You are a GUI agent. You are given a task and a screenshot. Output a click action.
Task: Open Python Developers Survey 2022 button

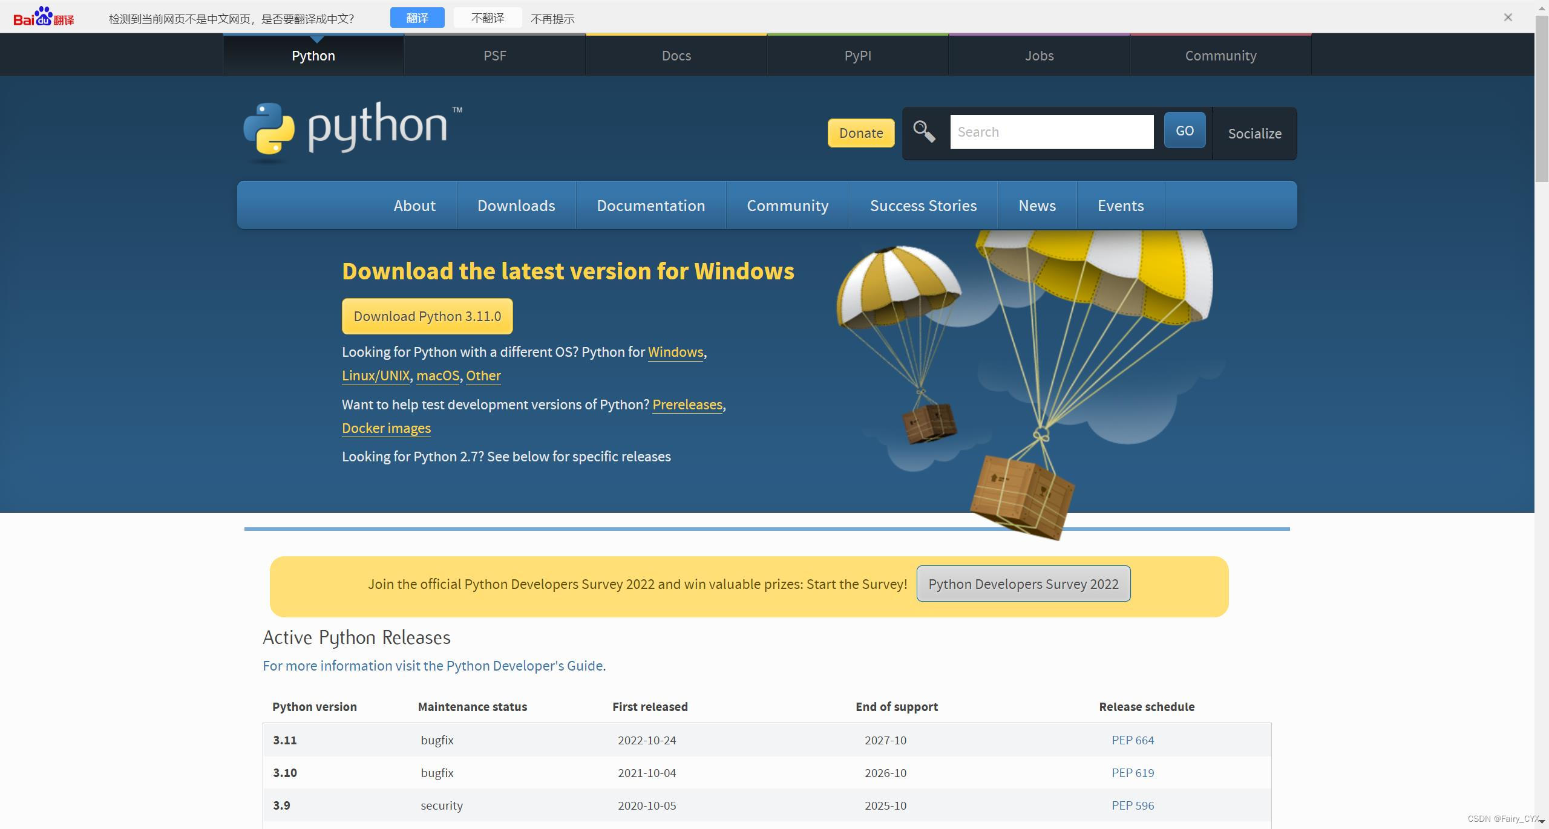click(1023, 584)
